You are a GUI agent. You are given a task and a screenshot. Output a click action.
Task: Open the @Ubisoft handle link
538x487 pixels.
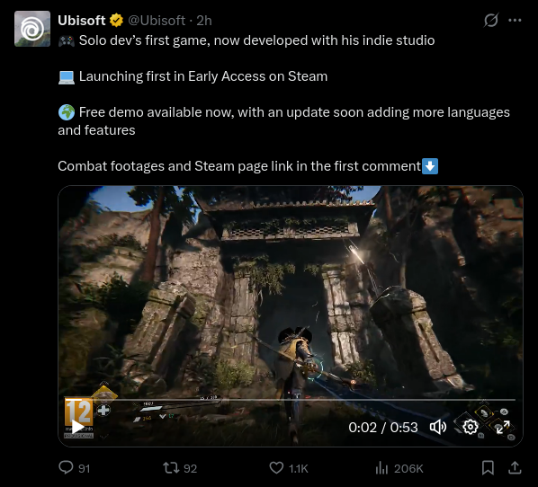click(x=157, y=21)
